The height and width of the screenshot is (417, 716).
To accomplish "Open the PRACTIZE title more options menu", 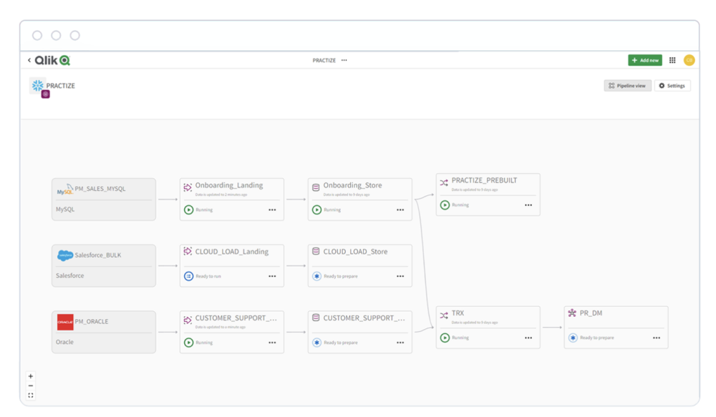I will [x=344, y=60].
